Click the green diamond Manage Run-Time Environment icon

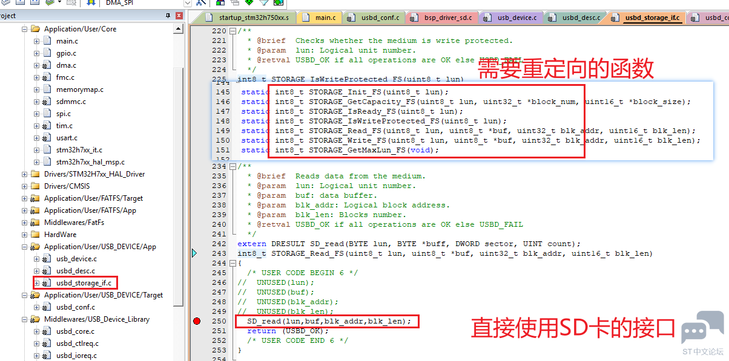pos(249,2)
